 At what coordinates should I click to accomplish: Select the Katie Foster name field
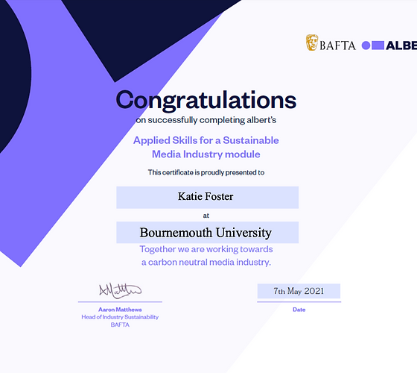pos(208,198)
